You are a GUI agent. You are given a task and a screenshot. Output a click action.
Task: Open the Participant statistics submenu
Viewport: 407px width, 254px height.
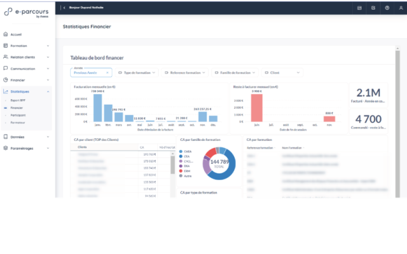pyautogui.click(x=18, y=116)
